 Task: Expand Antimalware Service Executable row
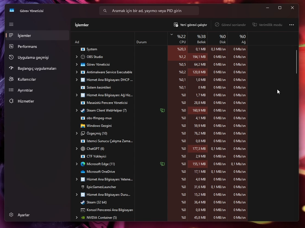[77, 72]
